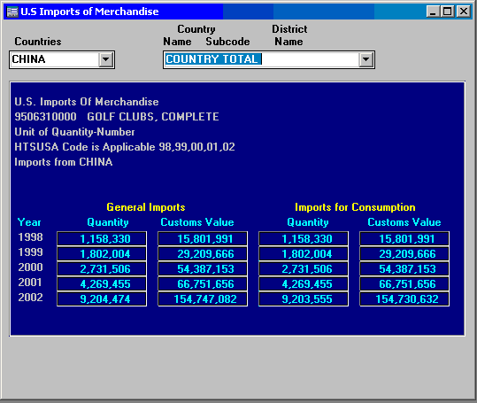Click 2002 consumption customs value 154,730,632
Screen dimensions: 477x403
(404, 298)
